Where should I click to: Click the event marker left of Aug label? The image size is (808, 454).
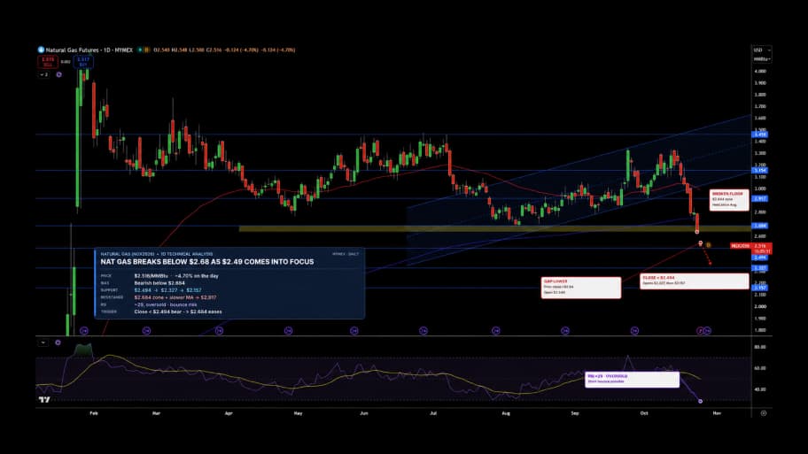pos(496,330)
